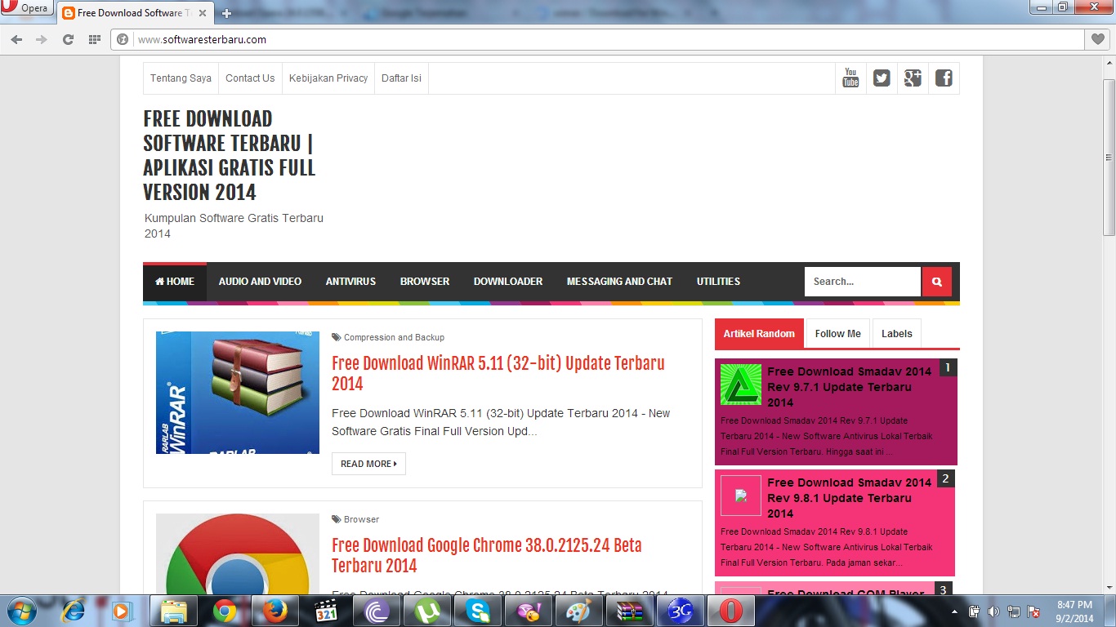Screen dimensions: 1116x627
Task: Open the 3G modem taskbar icon
Action: coord(681,611)
